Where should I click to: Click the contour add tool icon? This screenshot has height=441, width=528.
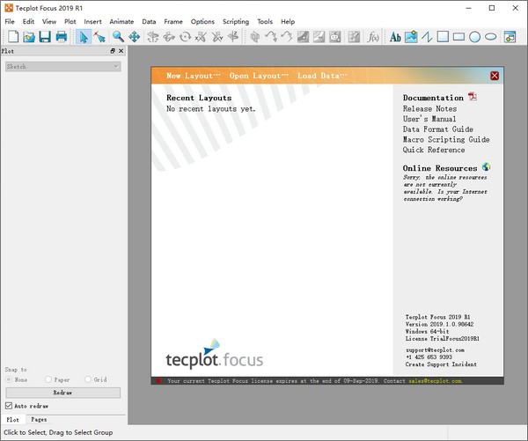point(303,36)
